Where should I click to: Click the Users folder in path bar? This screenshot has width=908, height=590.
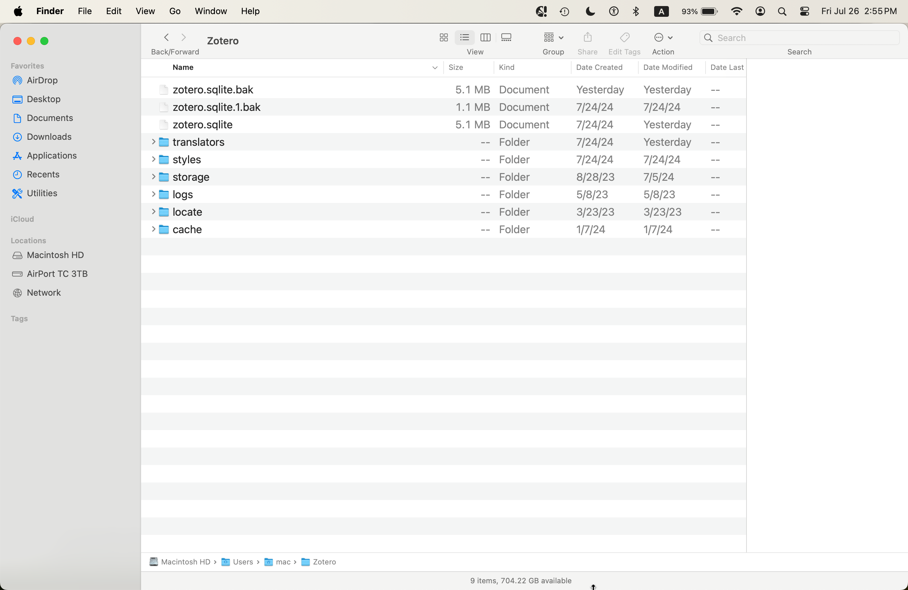click(243, 562)
